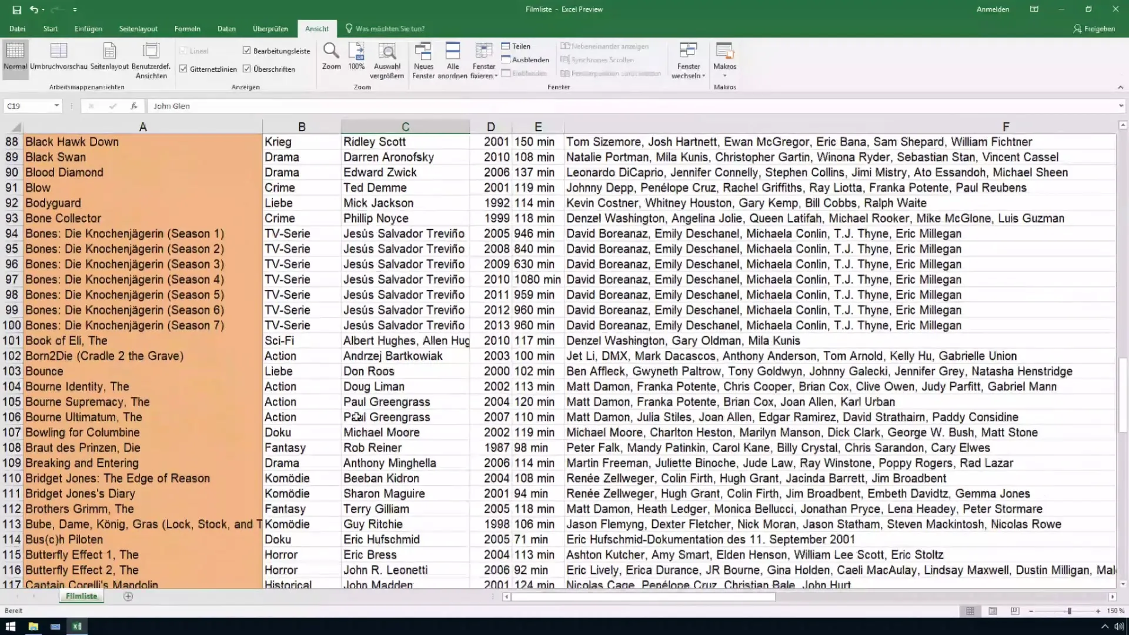Show hidden tray icons chevron
This screenshot has width=1129, height=635.
tap(1105, 626)
